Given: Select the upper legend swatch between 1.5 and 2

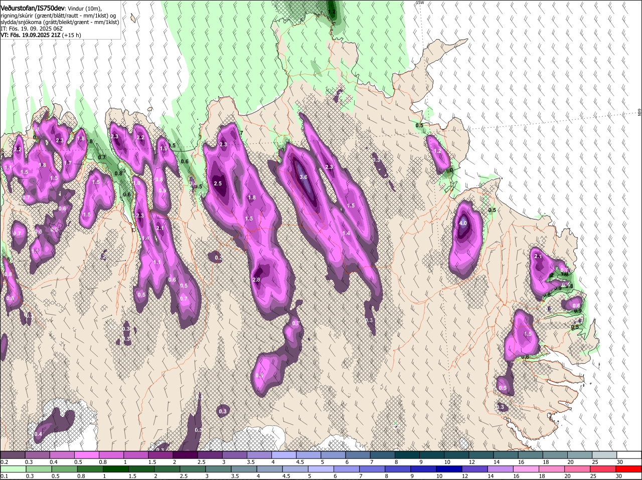Looking at the screenshot, I should 160,455.
